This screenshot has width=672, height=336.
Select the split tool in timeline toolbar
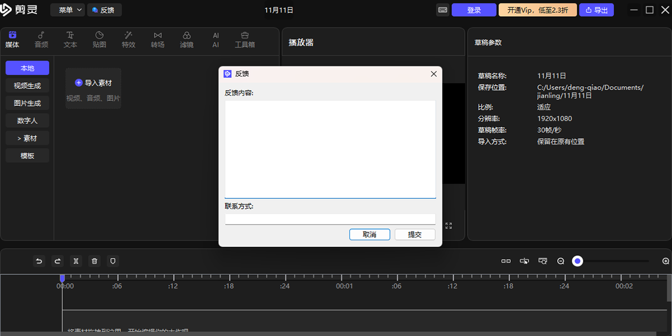76,260
